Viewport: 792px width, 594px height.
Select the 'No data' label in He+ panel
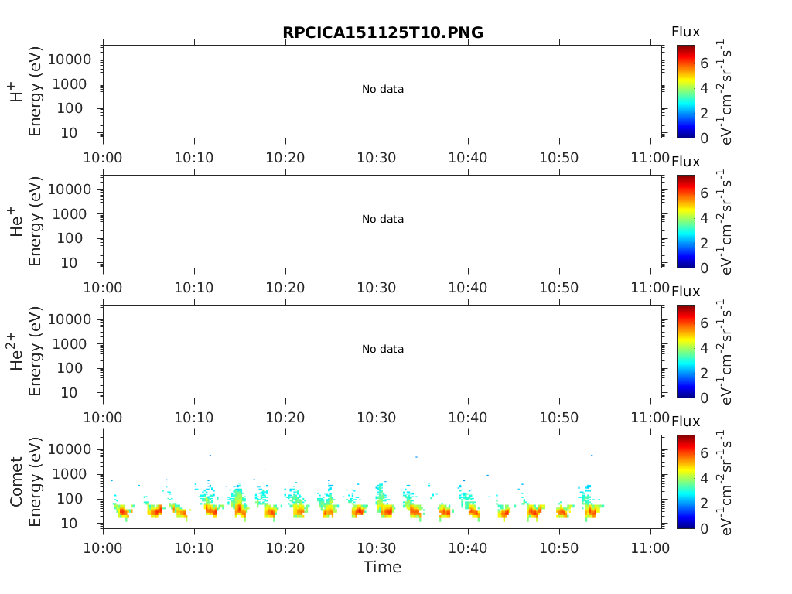[383, 219]
